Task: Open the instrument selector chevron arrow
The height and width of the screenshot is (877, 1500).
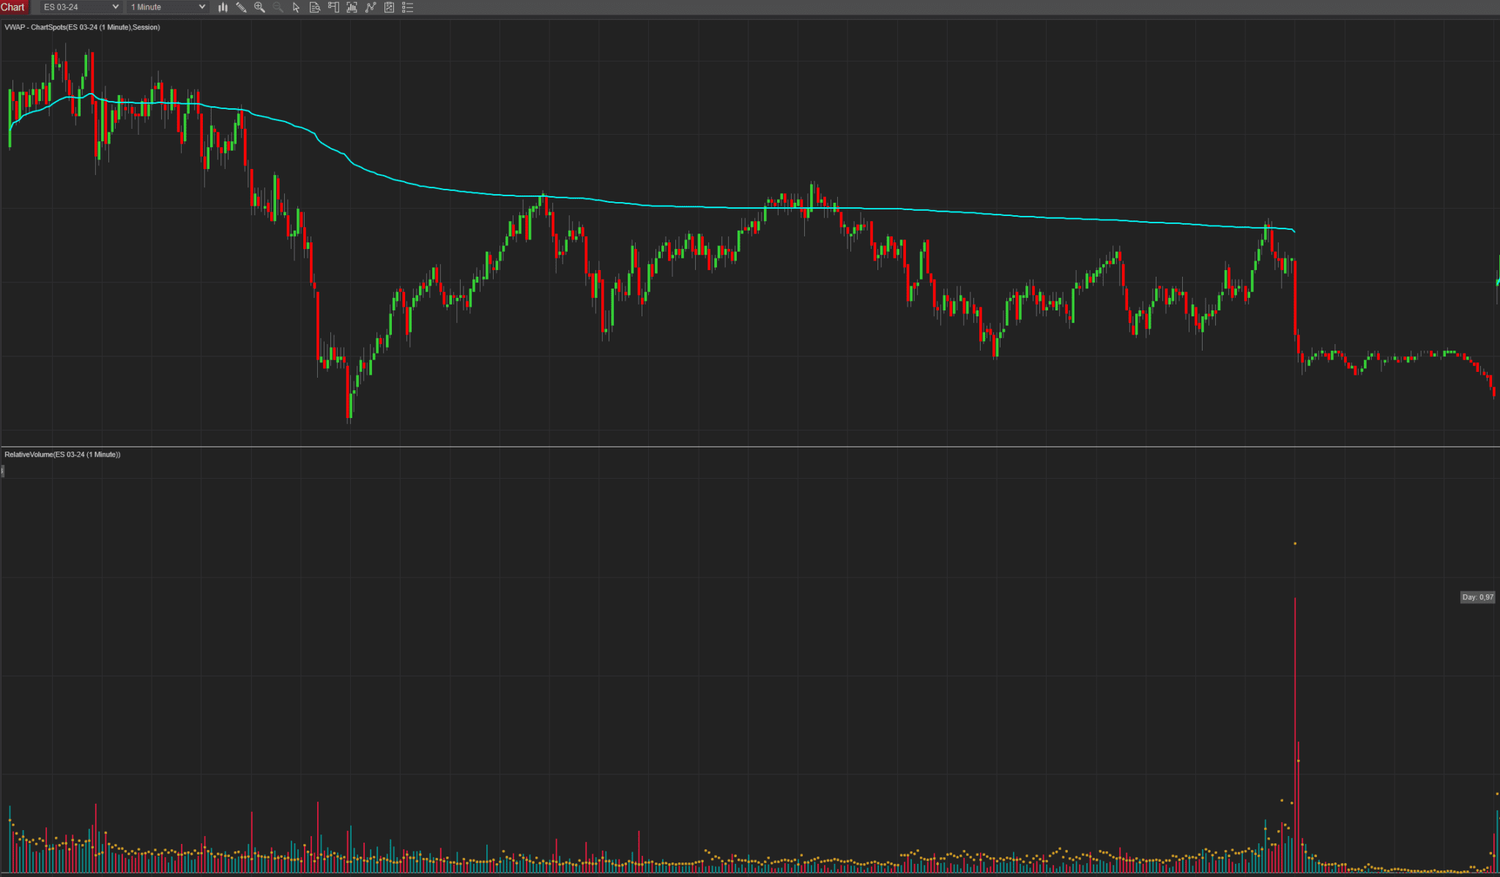Action: 116,7
